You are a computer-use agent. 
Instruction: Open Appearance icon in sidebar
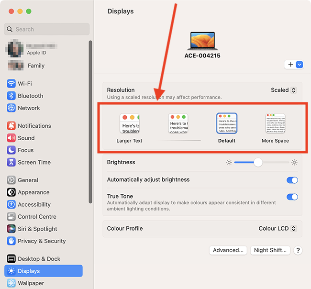pyautogui.click(x=11, y=192)
